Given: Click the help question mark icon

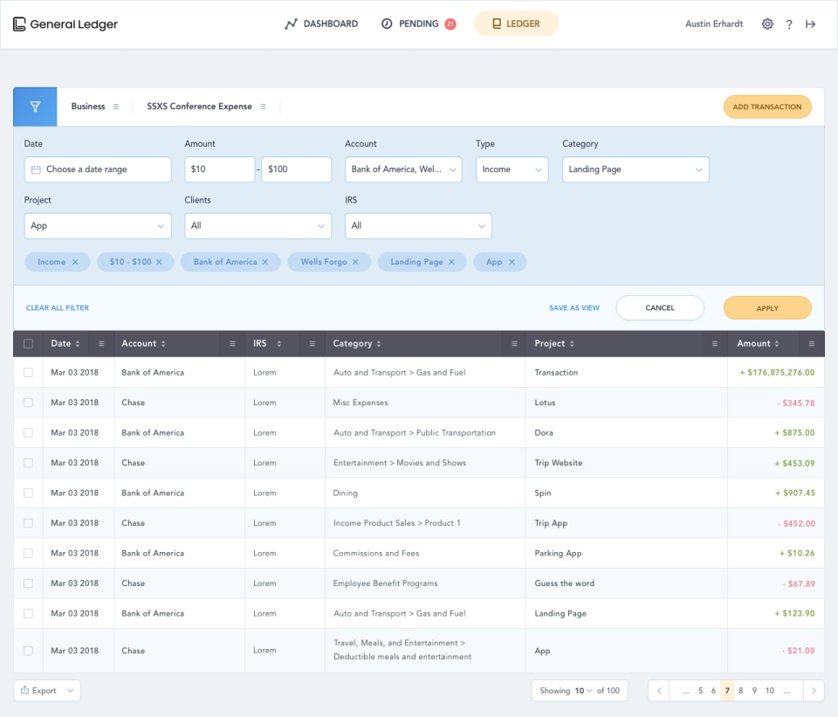Looking at the screenshot, I should (789, 24).
